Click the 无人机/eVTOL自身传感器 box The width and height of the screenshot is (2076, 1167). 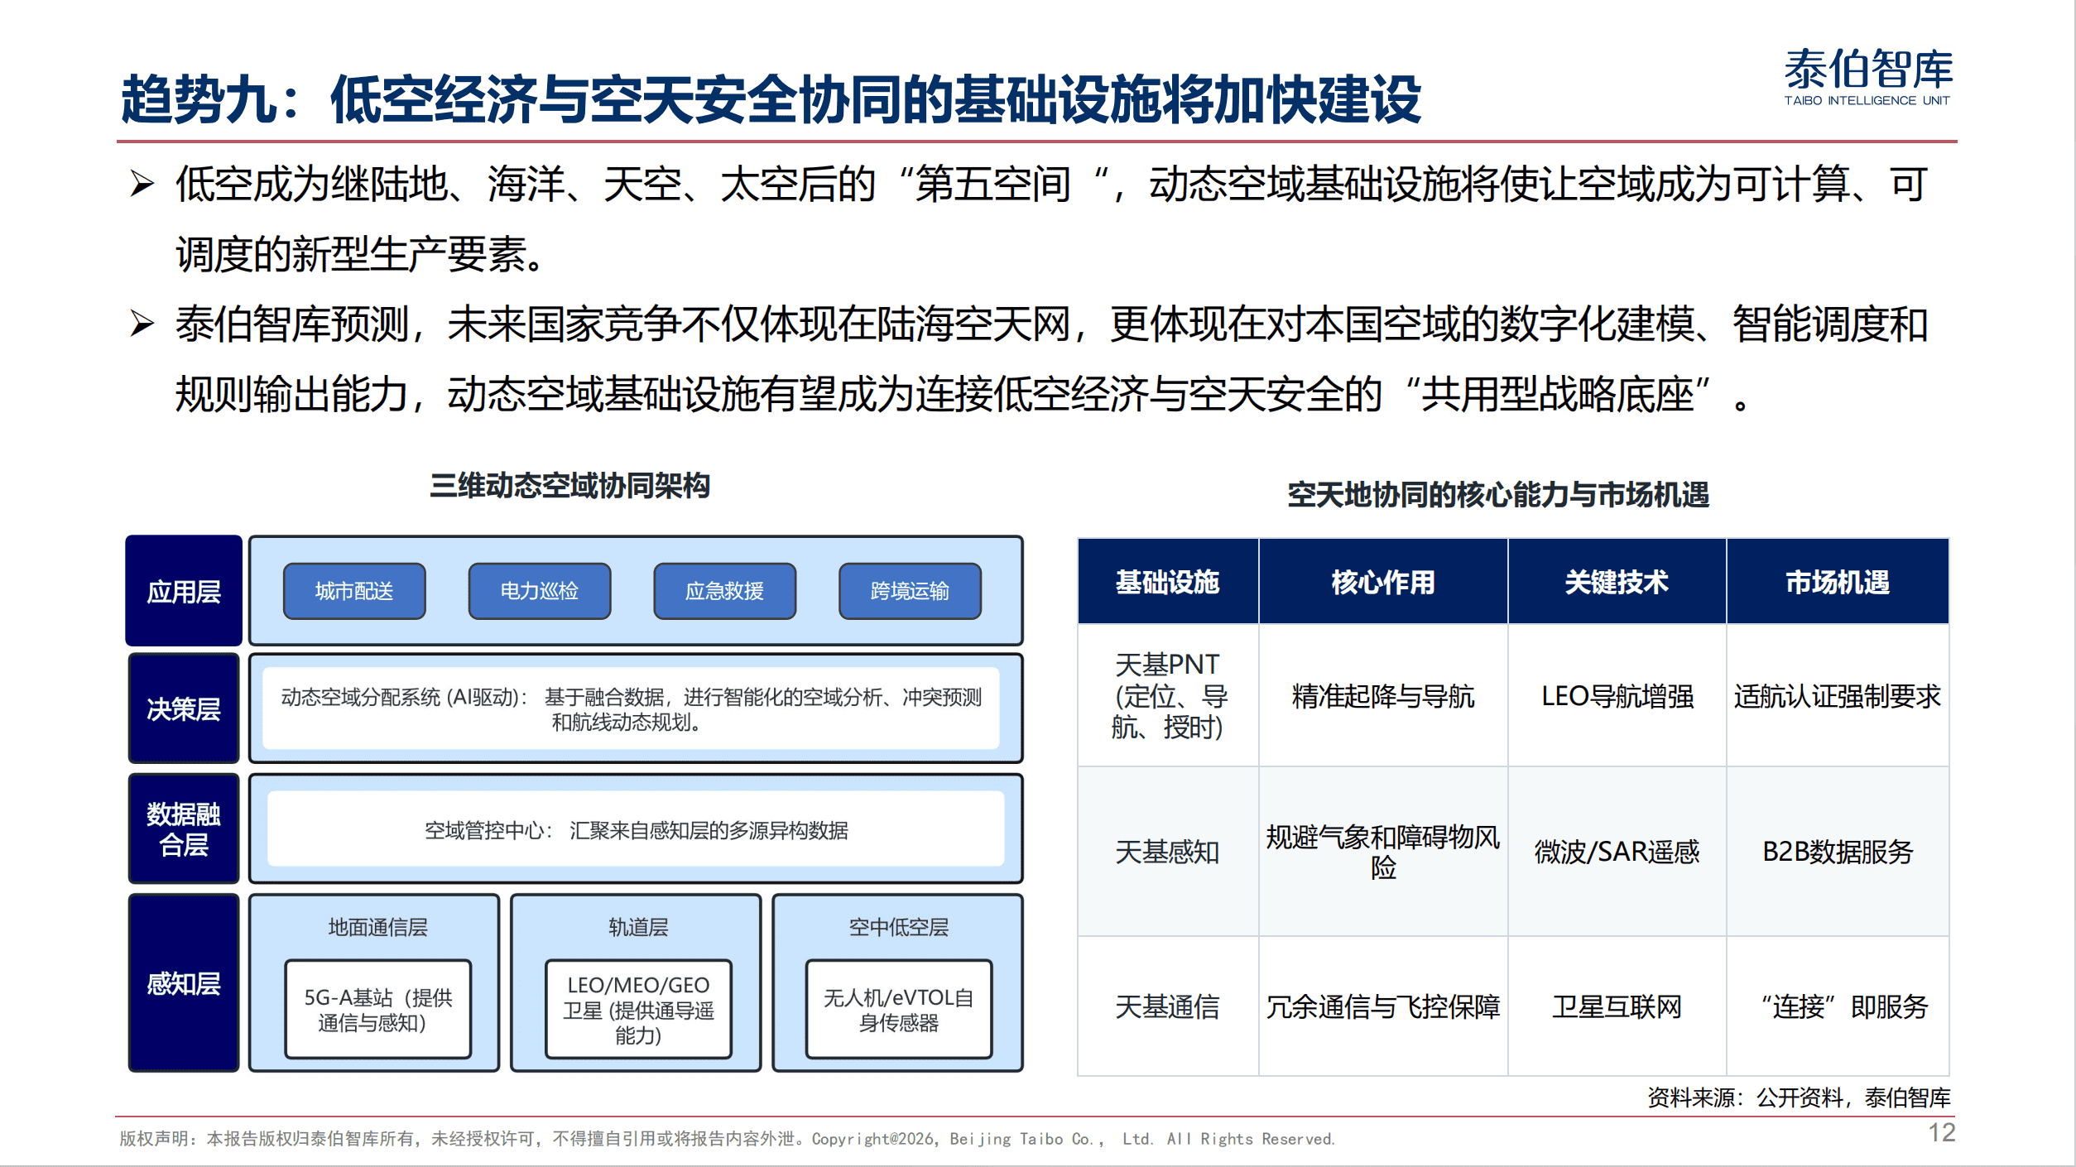[898, 1009]
